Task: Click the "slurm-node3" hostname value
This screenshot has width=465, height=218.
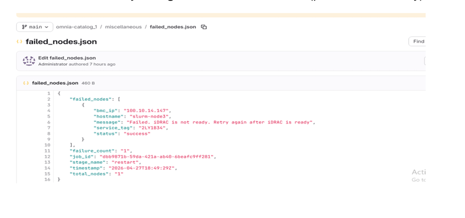Action: 149,116
